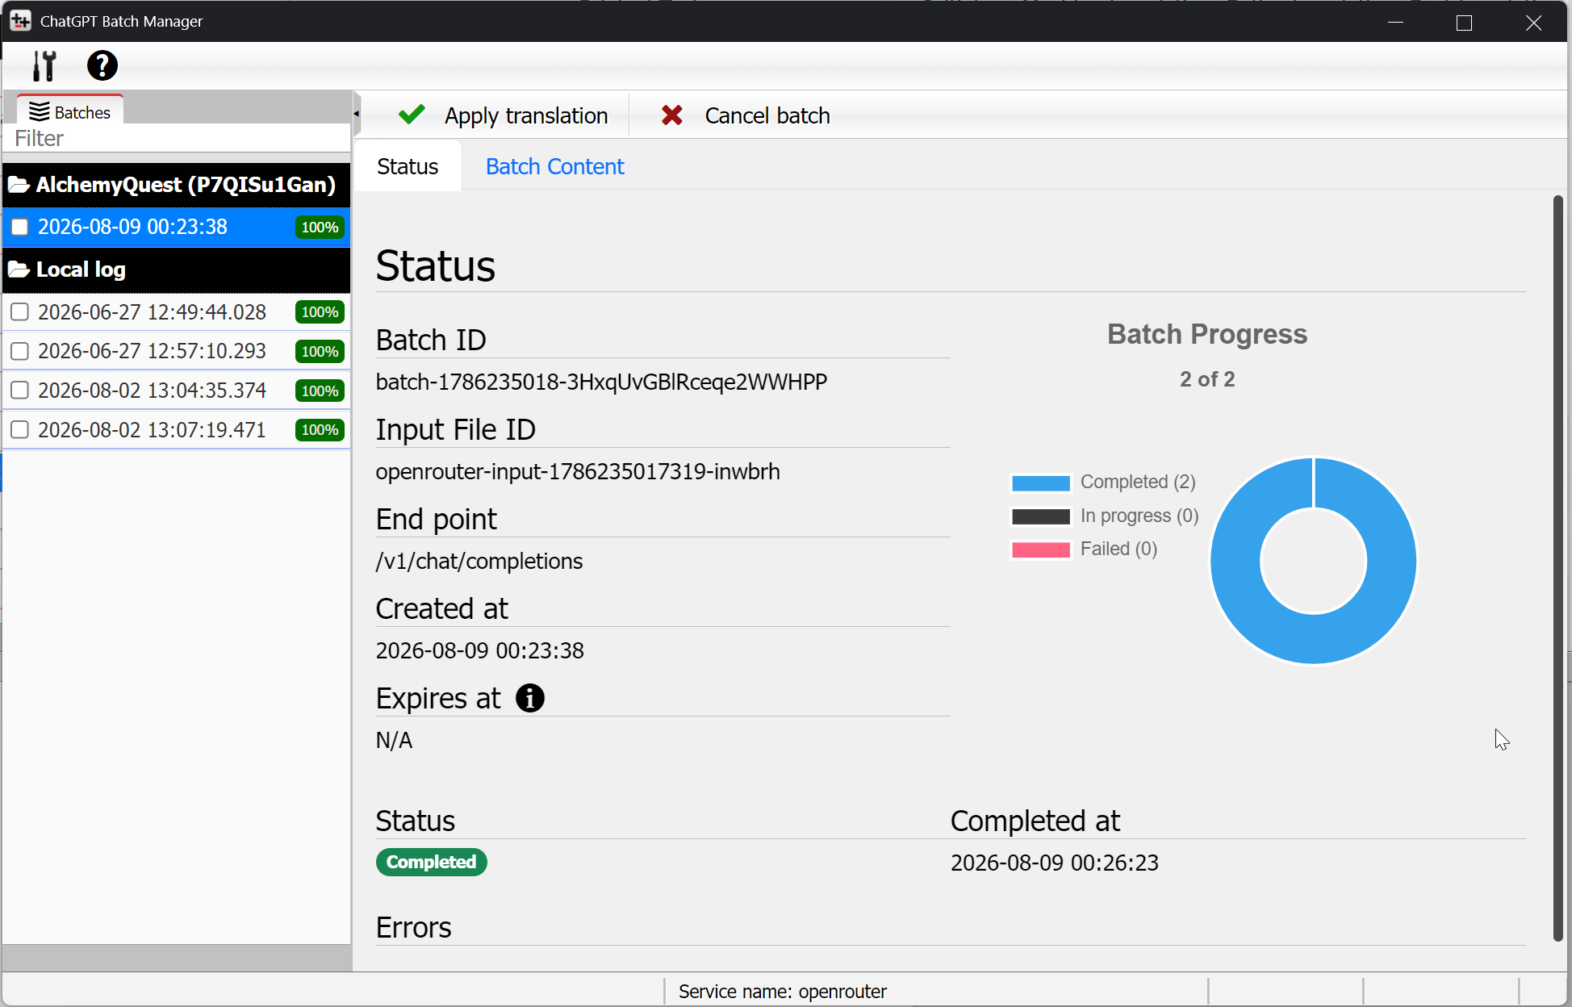The image size is (1572, 1007).
Task: Click the vertical scrollbar of the status panel
Action: tap(1558, 568)
